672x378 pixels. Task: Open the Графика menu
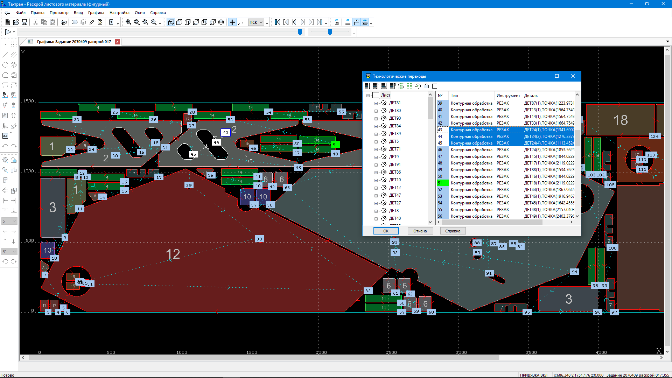click(96, 13)
